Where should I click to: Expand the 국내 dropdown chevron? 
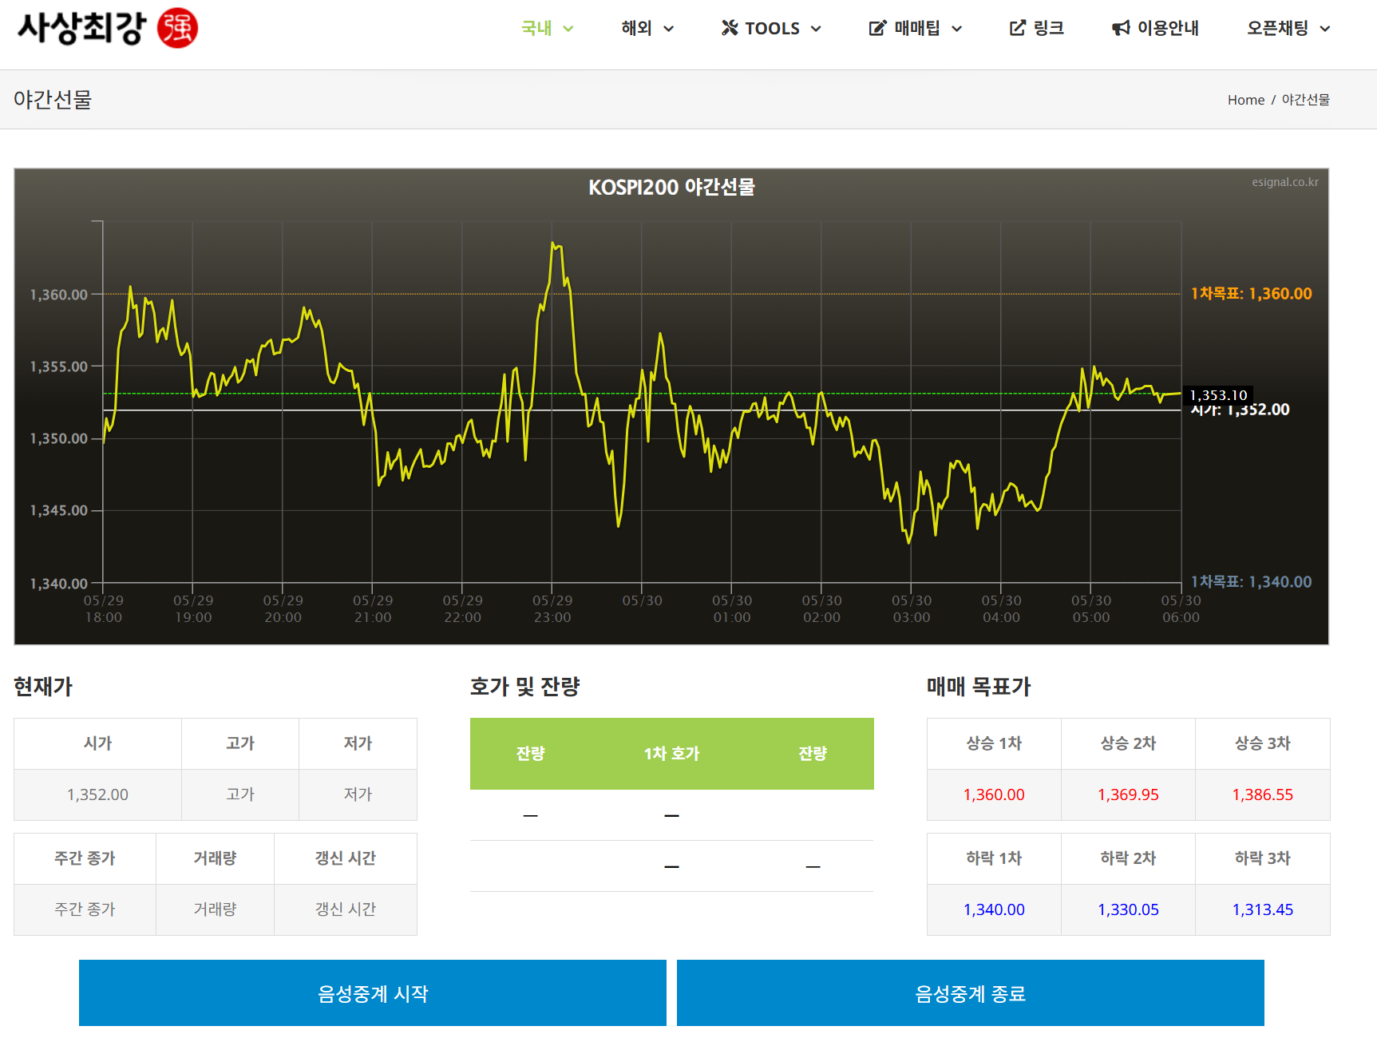568,29
